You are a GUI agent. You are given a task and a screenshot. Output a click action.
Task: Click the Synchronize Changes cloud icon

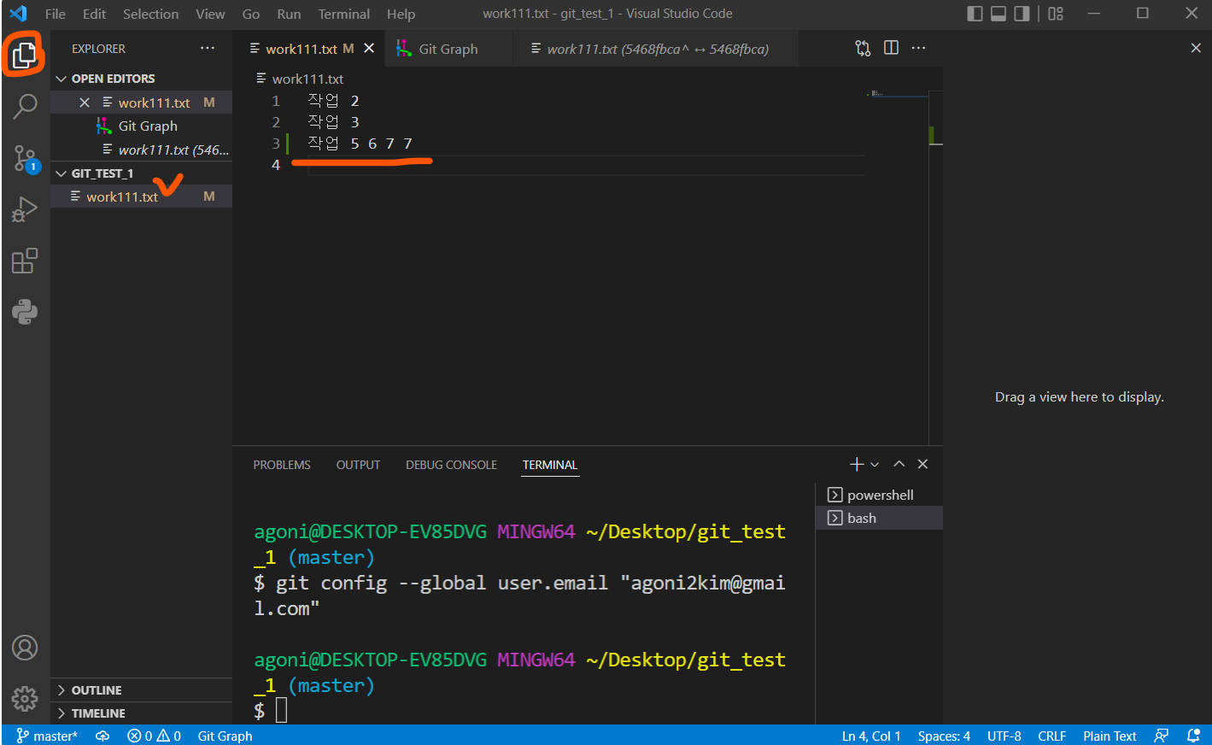coord(102,736)
